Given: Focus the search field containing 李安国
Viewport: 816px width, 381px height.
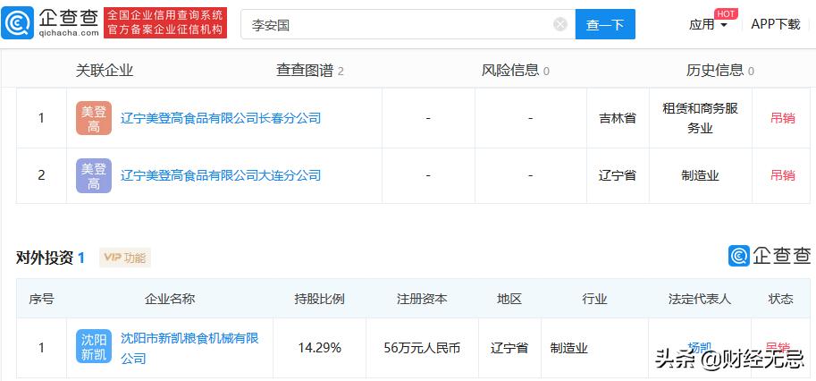Looking at the screenshot, I should [x=408, y=24].
